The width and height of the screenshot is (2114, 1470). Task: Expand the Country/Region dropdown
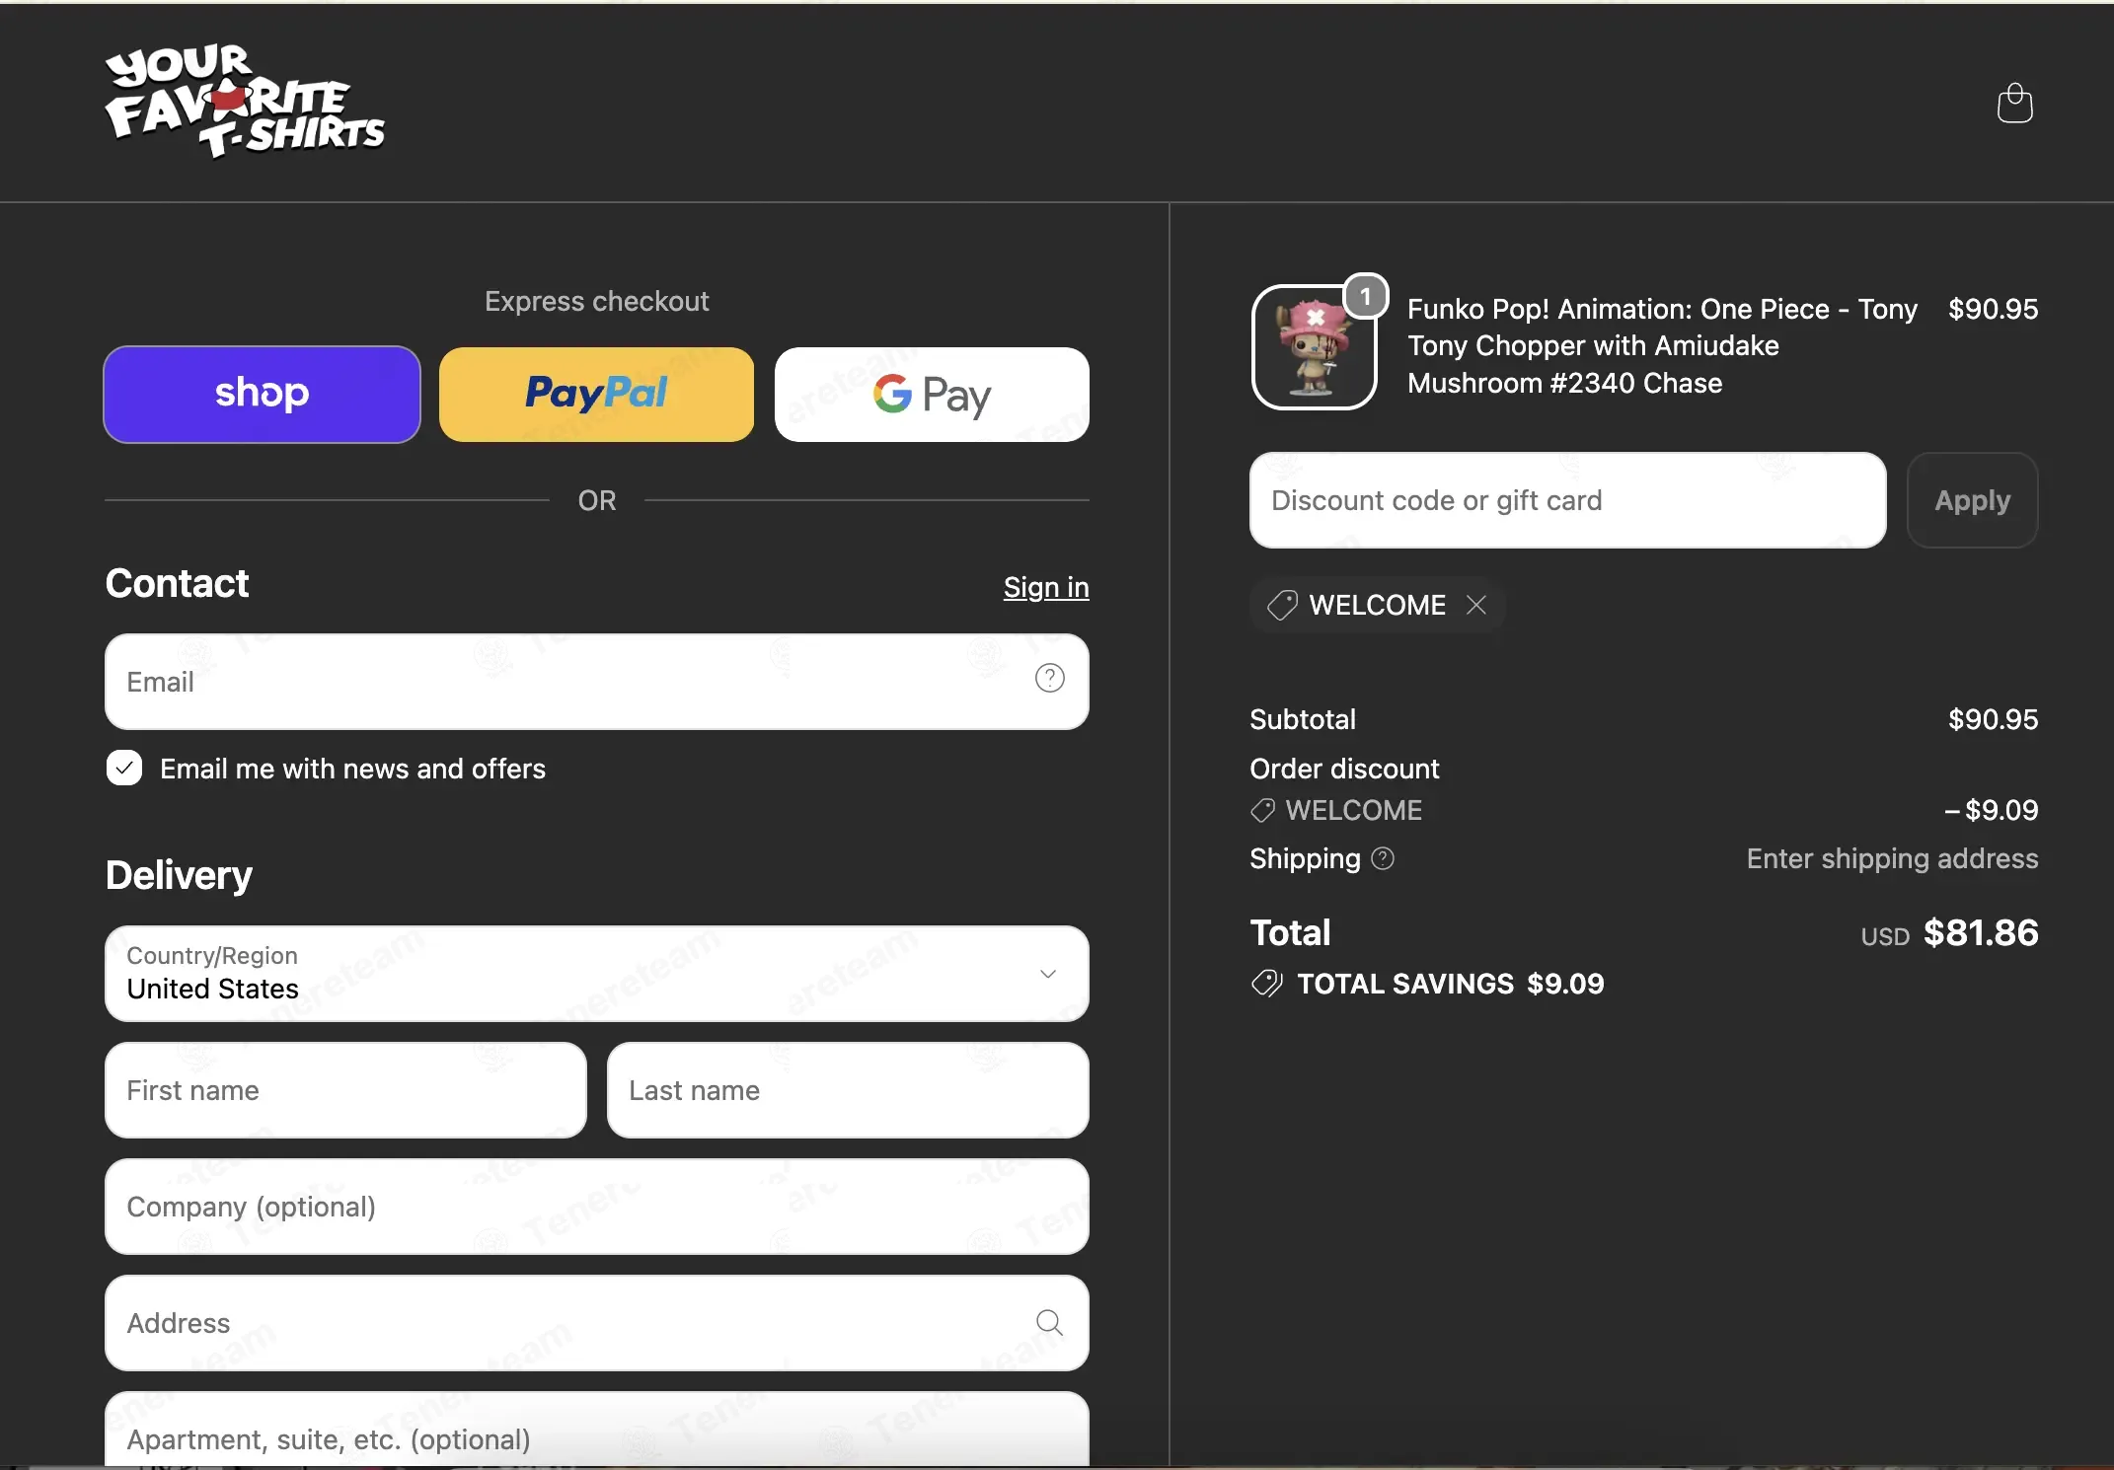pos(596,973)
